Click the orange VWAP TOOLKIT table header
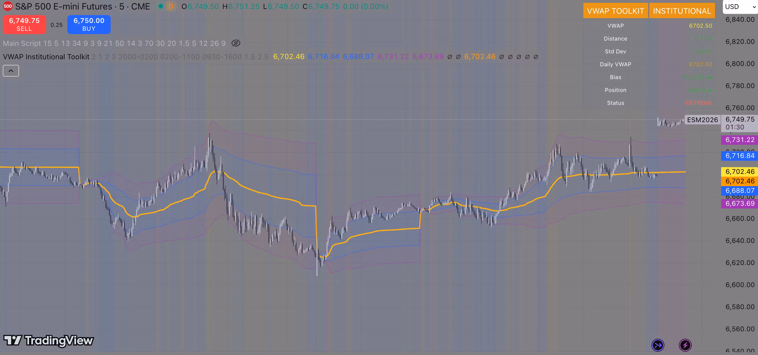This screenshot has width=758, height=355. coord(615,11)
